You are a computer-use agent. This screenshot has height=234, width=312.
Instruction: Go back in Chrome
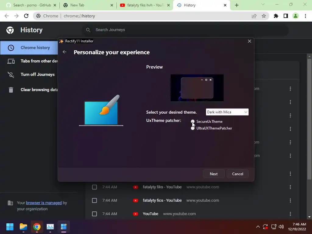[x=7, y=16]
